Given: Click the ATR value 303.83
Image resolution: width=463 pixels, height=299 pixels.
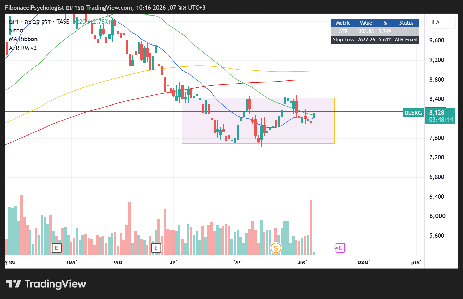Looking at the screenshot, I should click(366, 31).
